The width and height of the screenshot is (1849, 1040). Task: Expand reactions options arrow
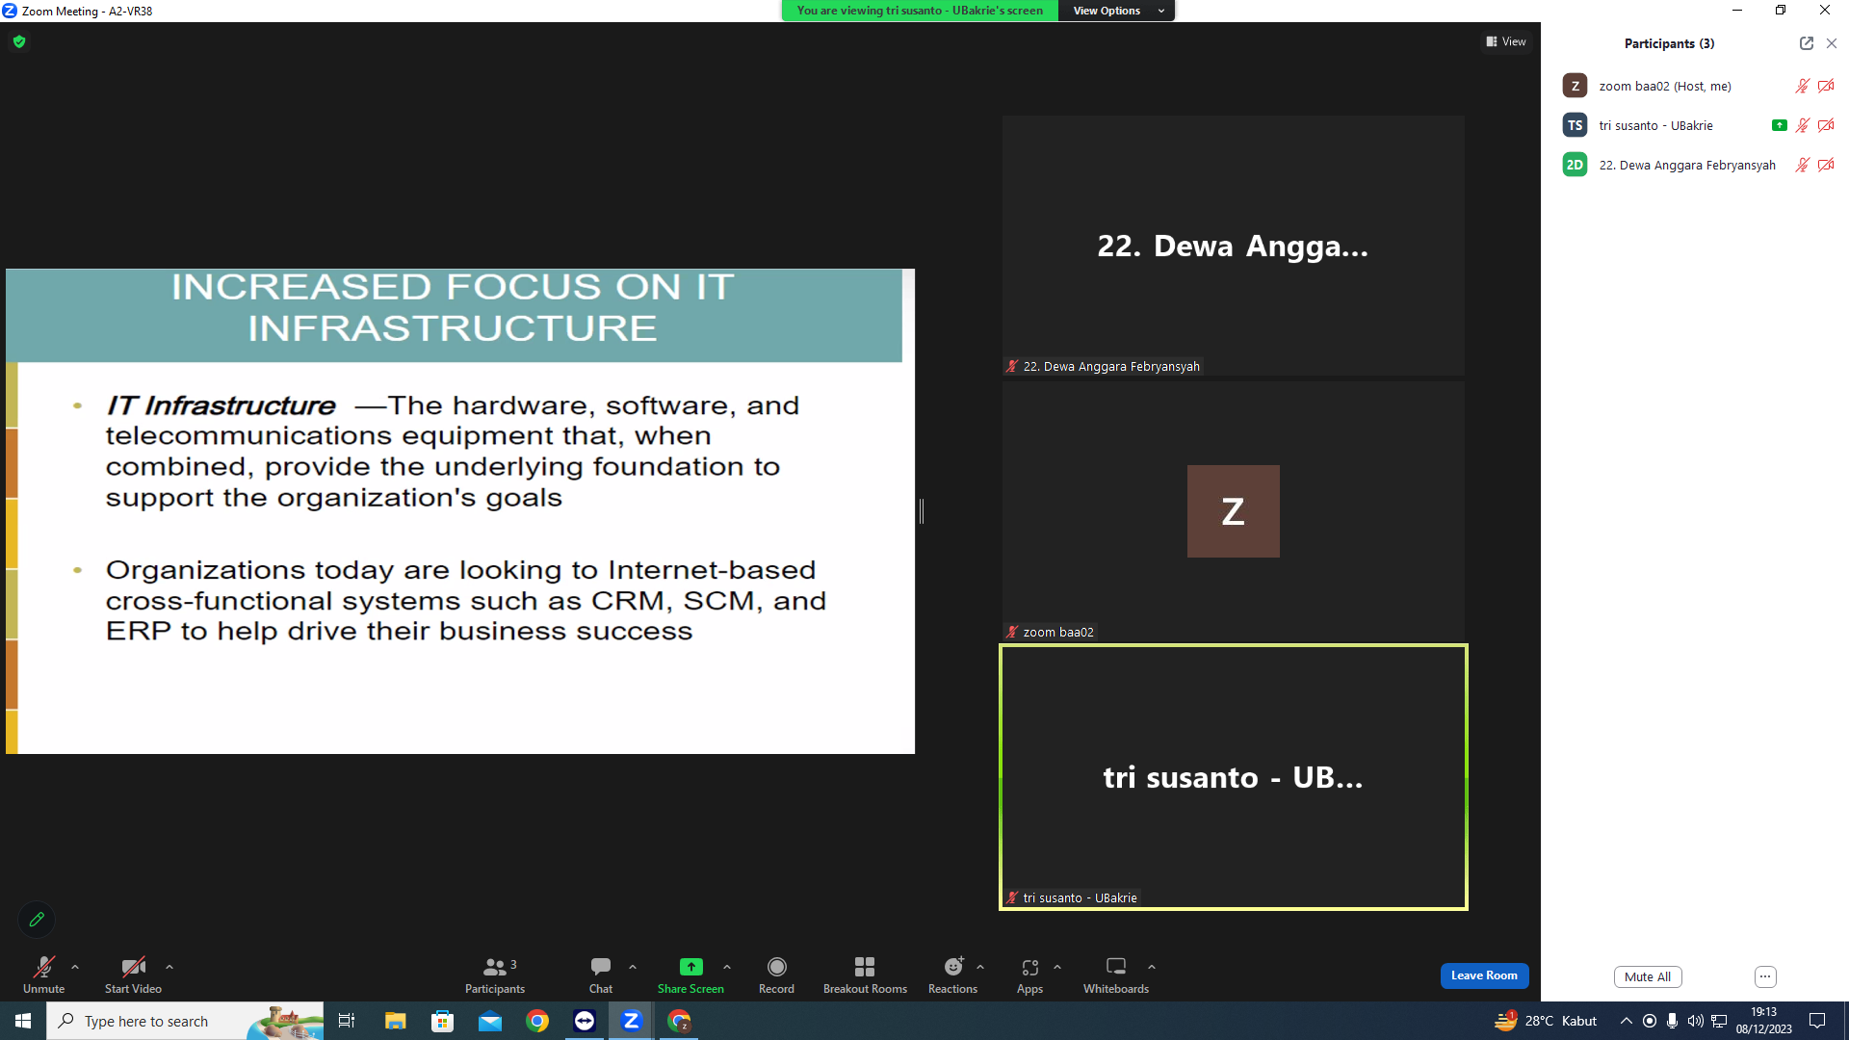(980, 967)
